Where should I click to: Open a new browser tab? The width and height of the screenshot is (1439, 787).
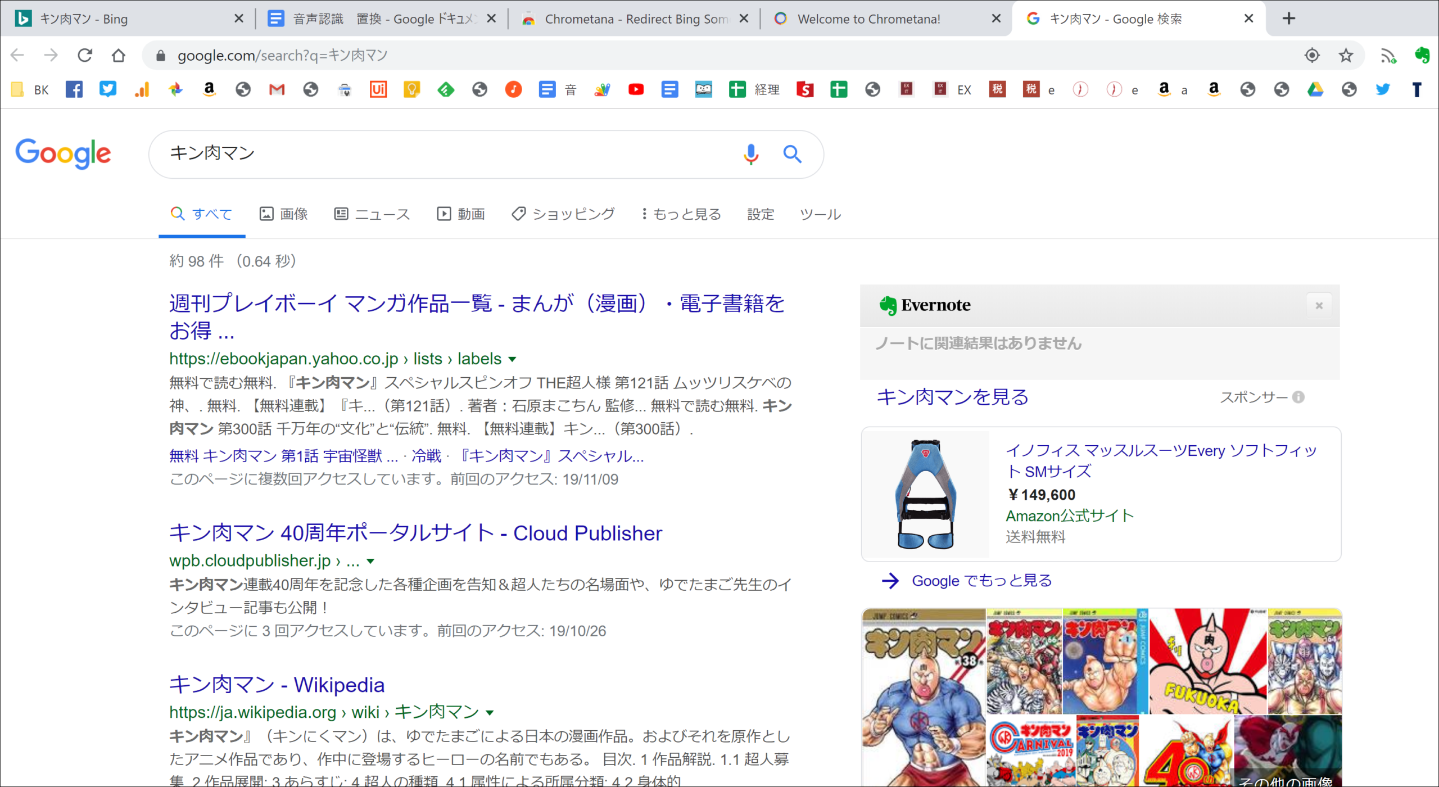1289,19
